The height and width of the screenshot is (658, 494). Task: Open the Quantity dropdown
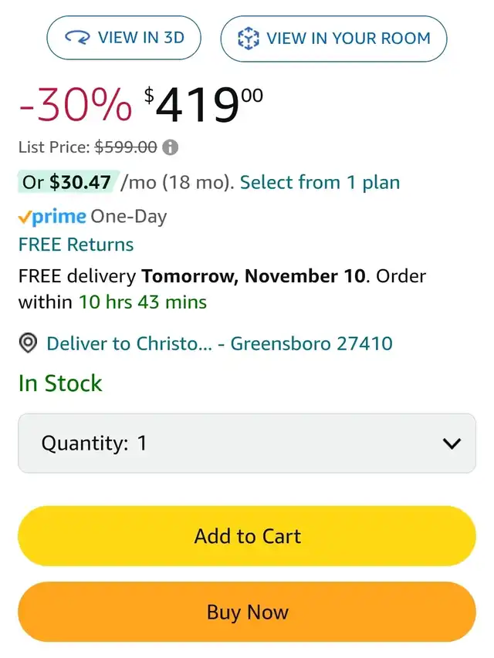[x=247, y=443]
